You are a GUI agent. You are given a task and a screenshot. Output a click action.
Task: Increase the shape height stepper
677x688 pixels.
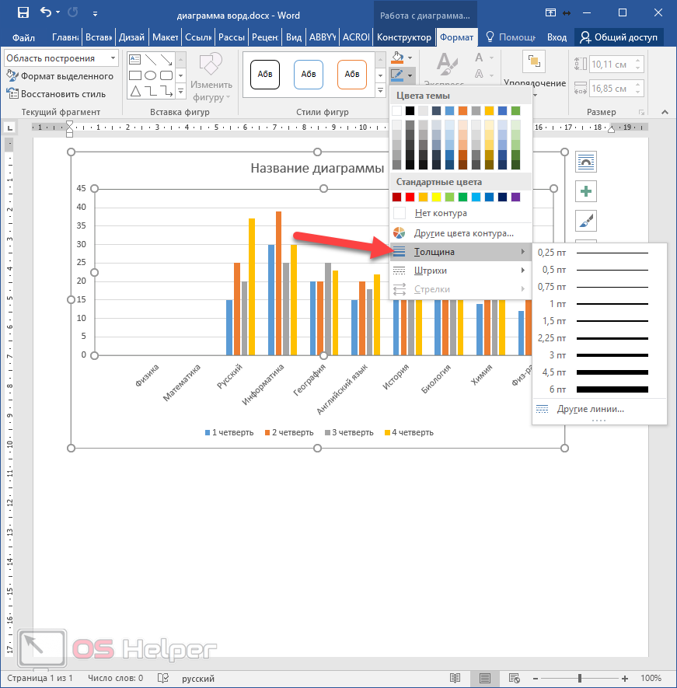coord(638,60)
